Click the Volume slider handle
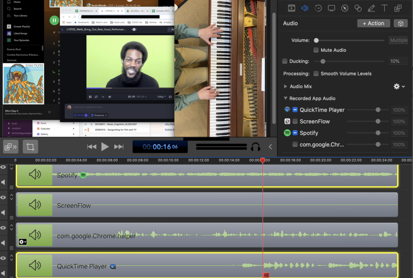The width and height of the screenshot is (413, 278). tap(316, 40)
